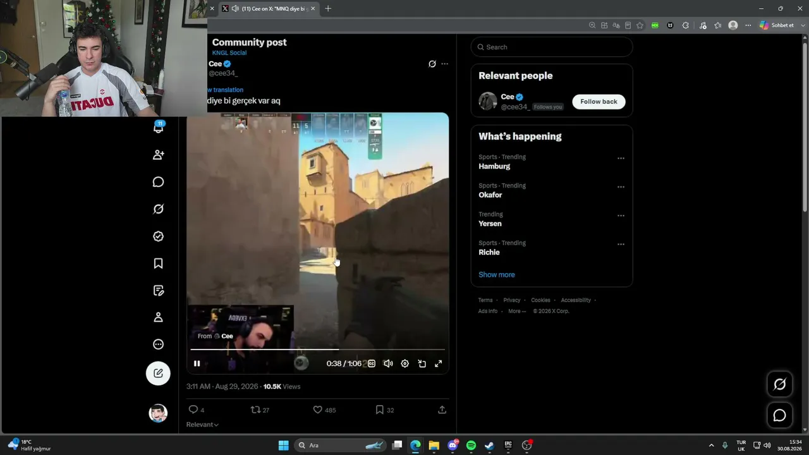Open options for the Richie trend
Screen dimensions: 809x455
click(x=621, y=245)
